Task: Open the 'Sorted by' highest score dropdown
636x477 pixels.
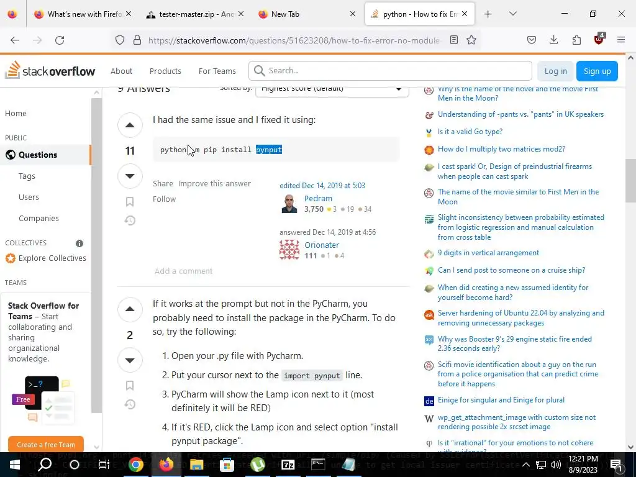Action: tap(332, 89)
